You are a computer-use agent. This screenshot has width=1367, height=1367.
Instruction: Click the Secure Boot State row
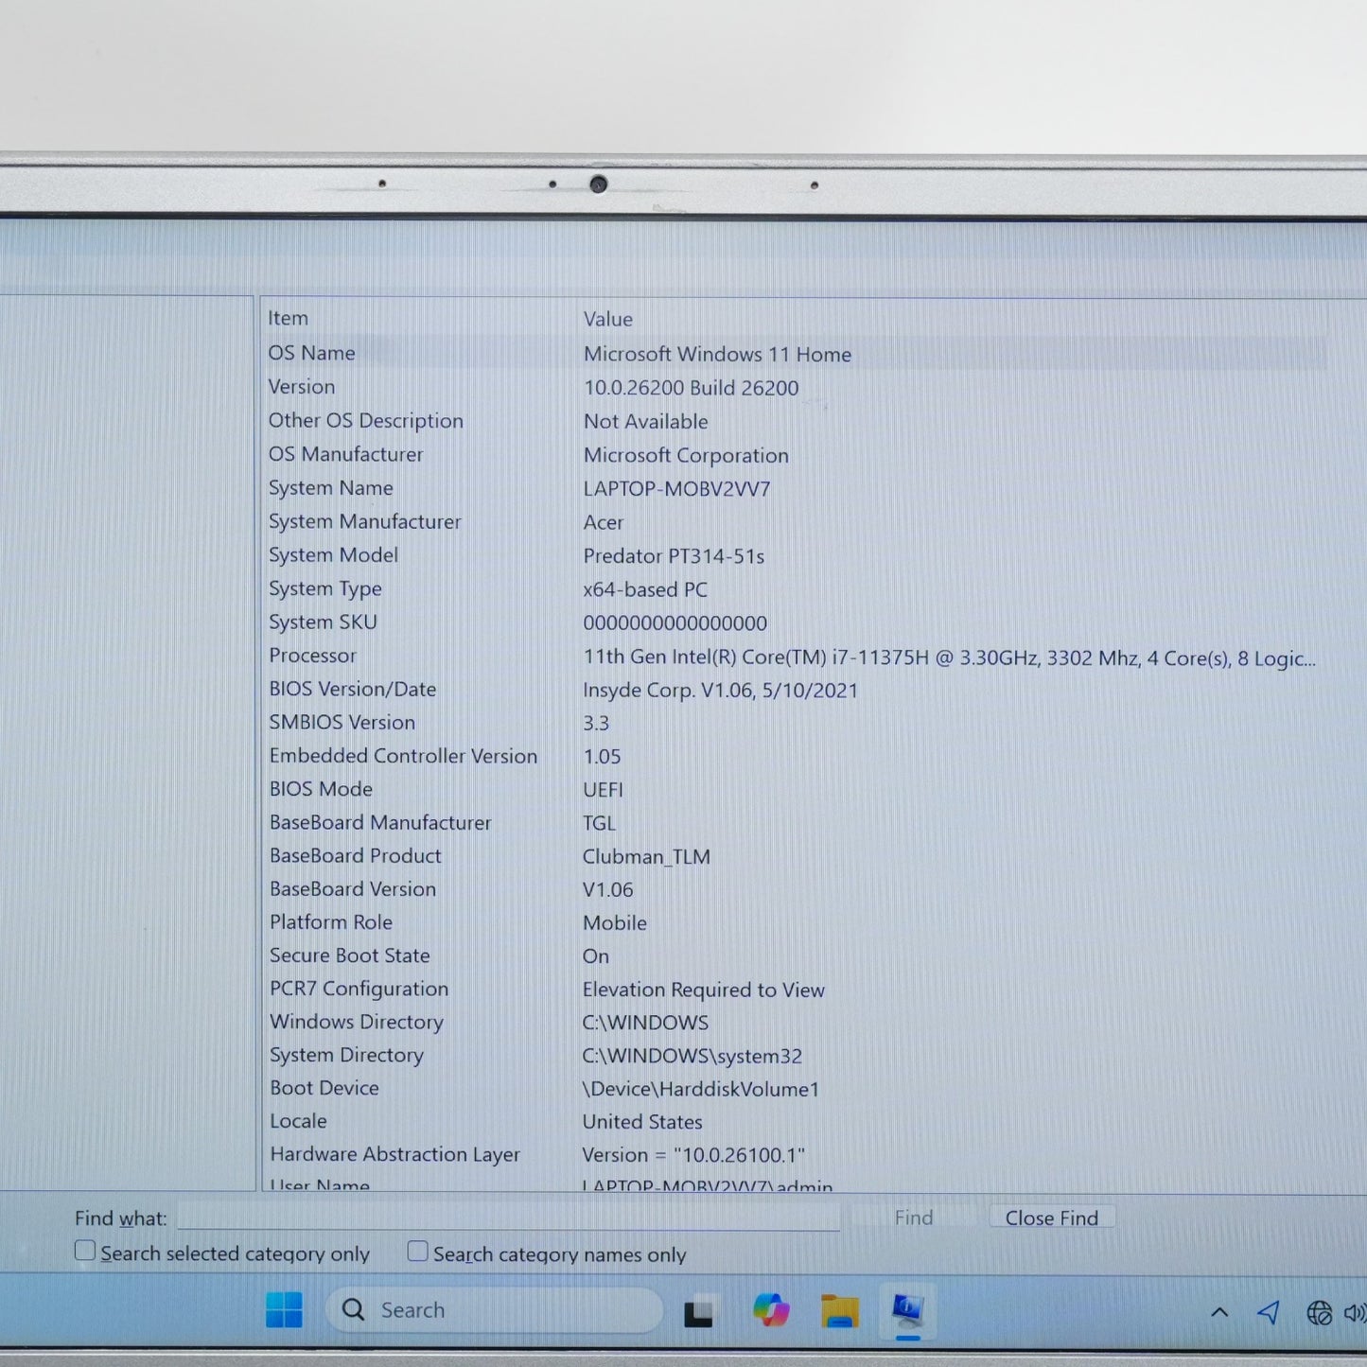(795, 955)
